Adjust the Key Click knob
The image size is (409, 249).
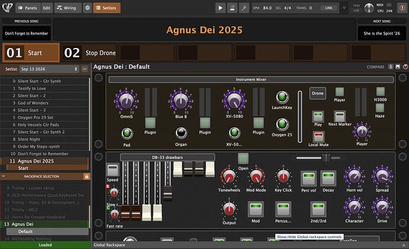click(x=283, y=177)
